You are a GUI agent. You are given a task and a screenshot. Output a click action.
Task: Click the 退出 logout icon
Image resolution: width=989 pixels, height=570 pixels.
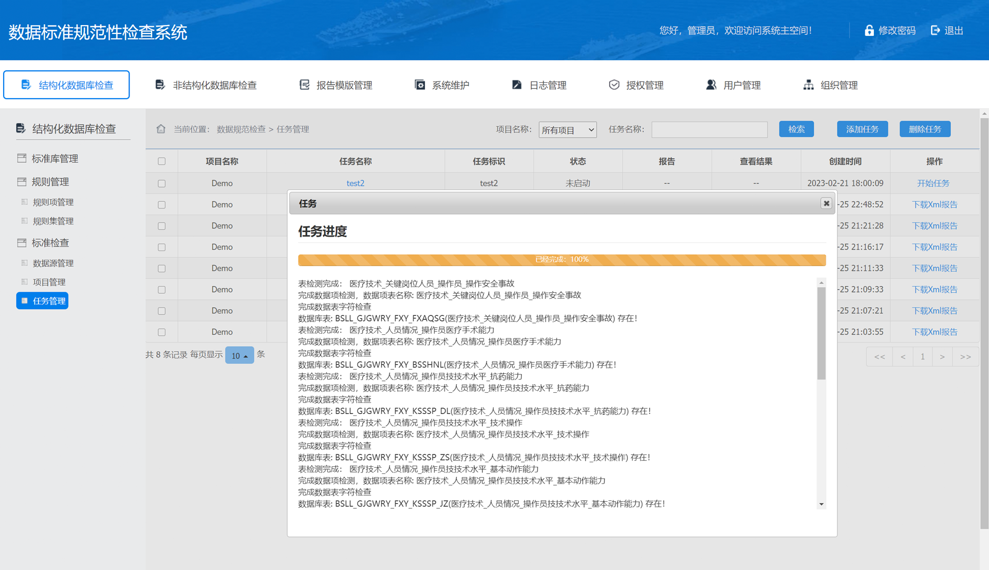click(x=935, y=30)
